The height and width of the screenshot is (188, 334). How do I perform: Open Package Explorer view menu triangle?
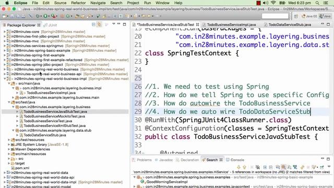[x=114, y=23]
